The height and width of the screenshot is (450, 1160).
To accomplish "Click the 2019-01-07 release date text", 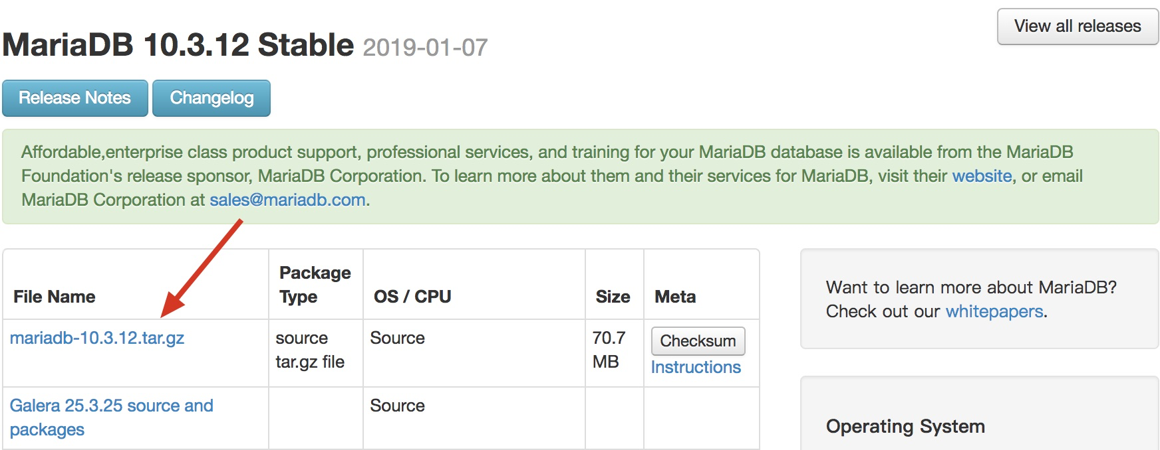I will point(425,48).
